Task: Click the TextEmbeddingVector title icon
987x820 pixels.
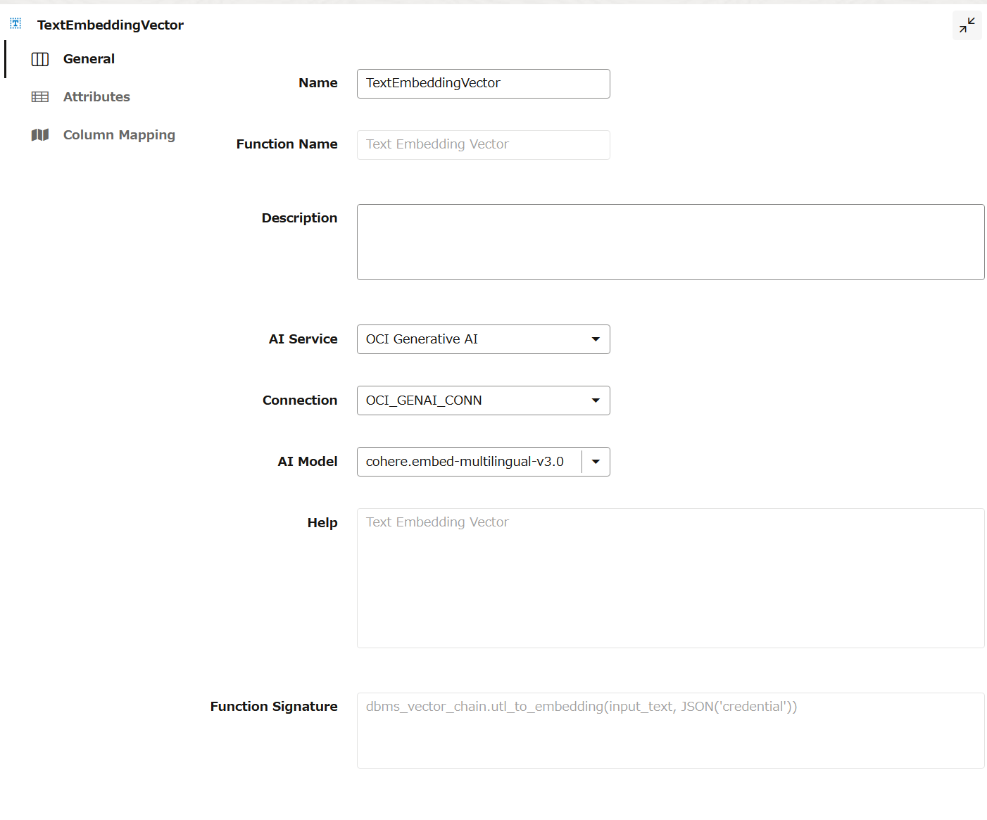Action: [15, 24]
